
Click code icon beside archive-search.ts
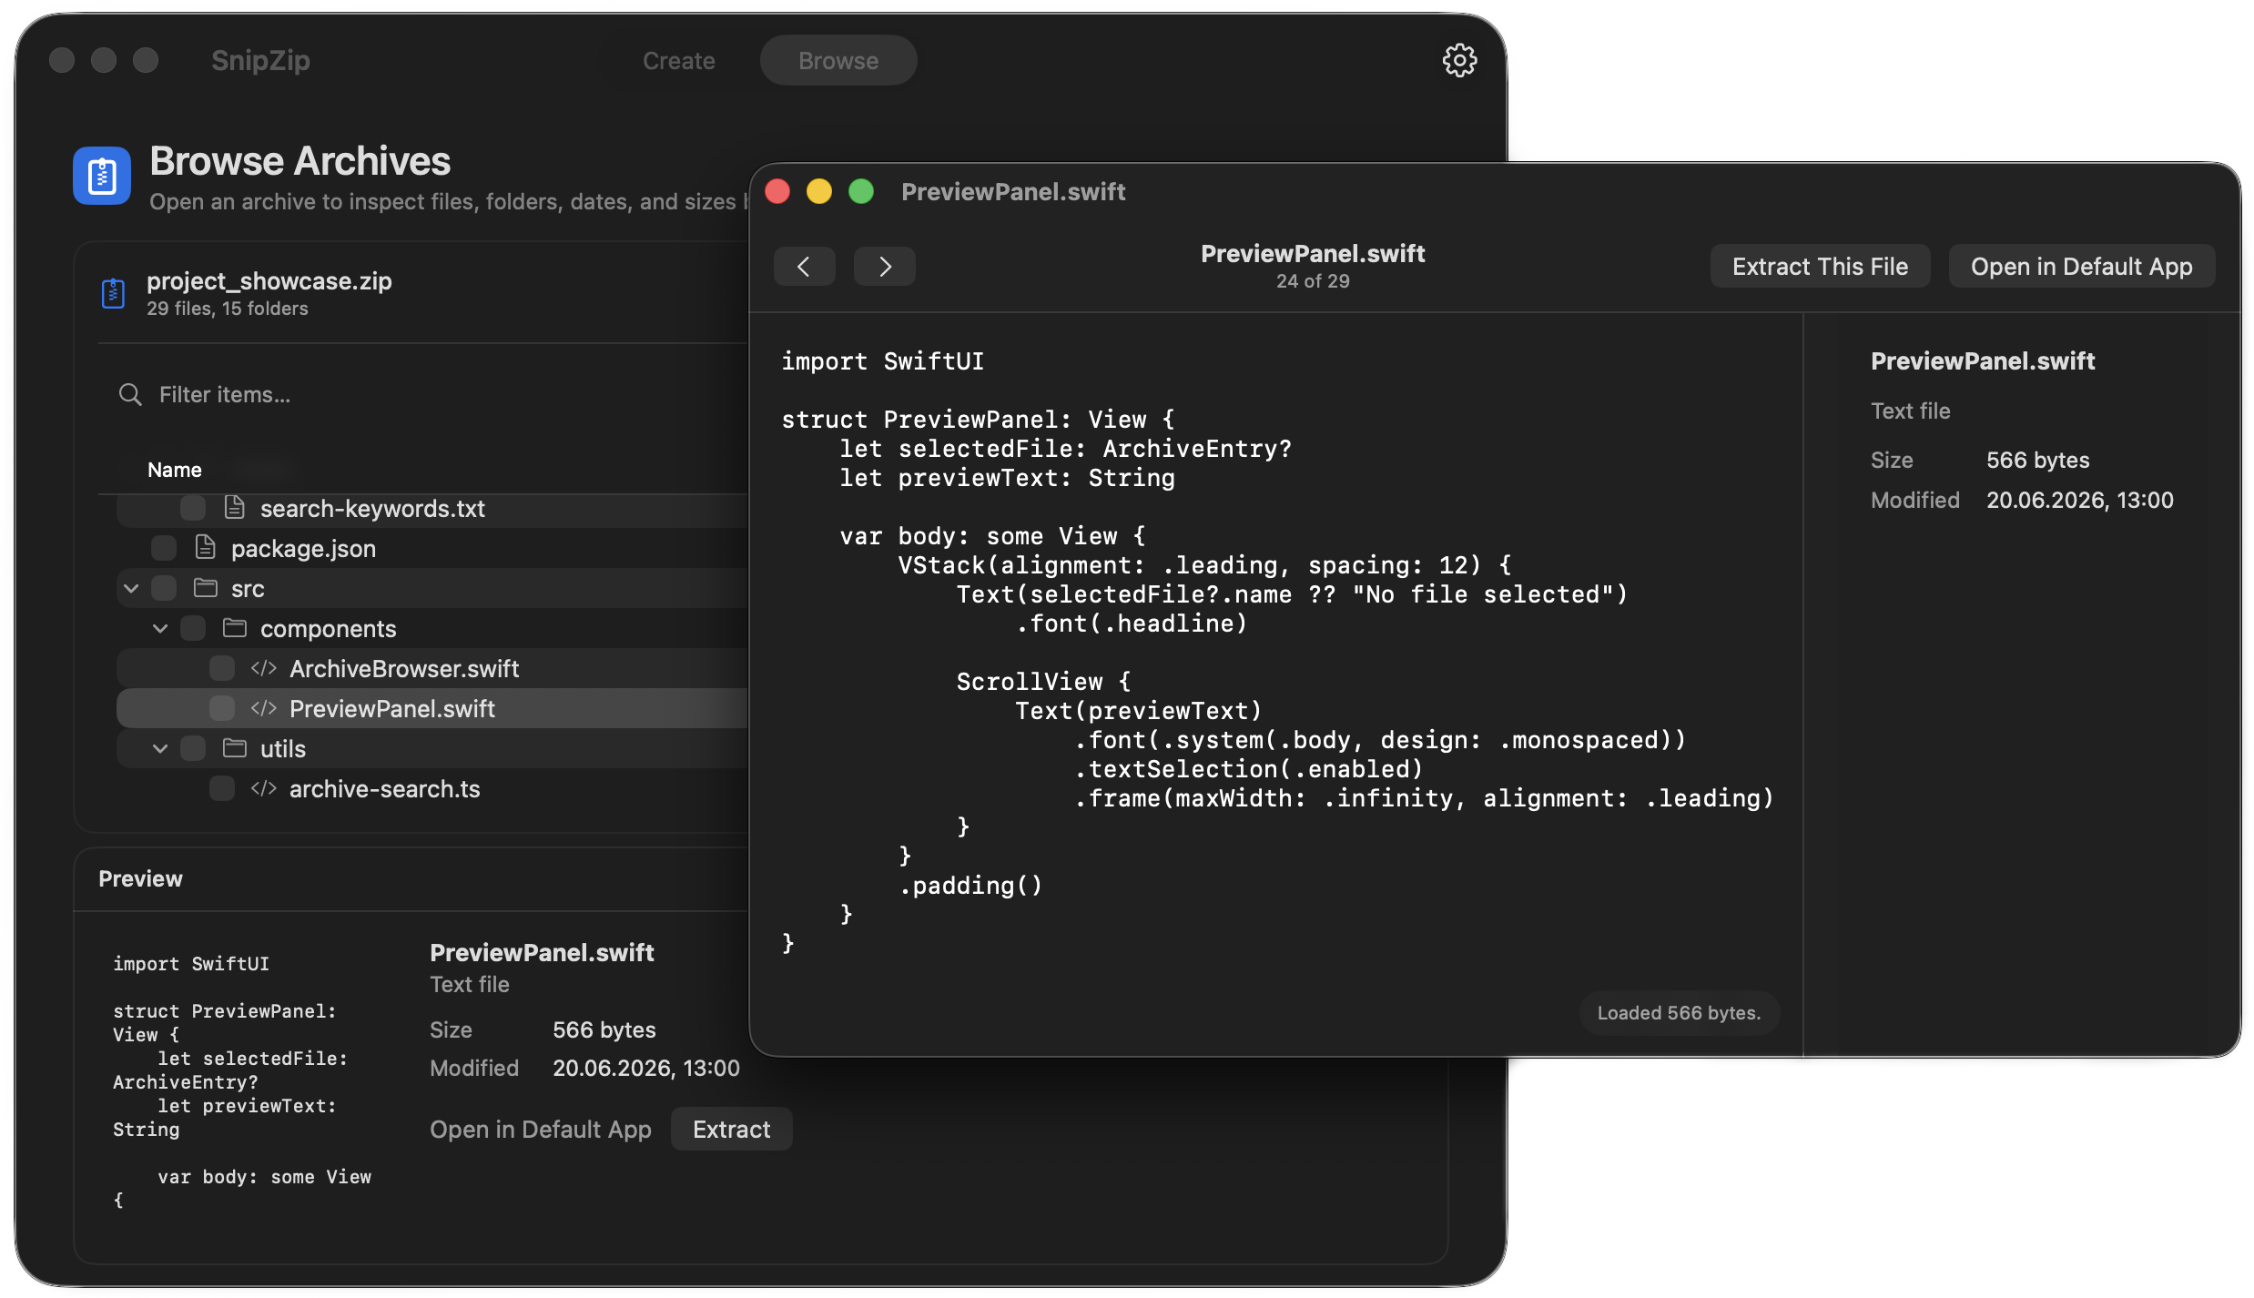pyautogui.click(x=264, y=788)
